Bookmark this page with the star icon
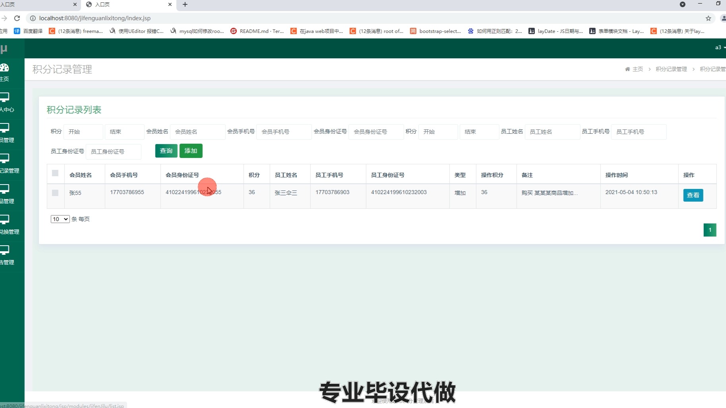Viewport: 726px width, 408px height. tap(708, 18)
